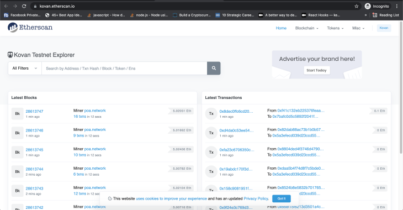Expand the Tokens menu
The width and height of the screenshot is (403, 210).
(335, 28)
